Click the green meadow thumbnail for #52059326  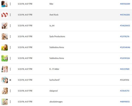4,58
